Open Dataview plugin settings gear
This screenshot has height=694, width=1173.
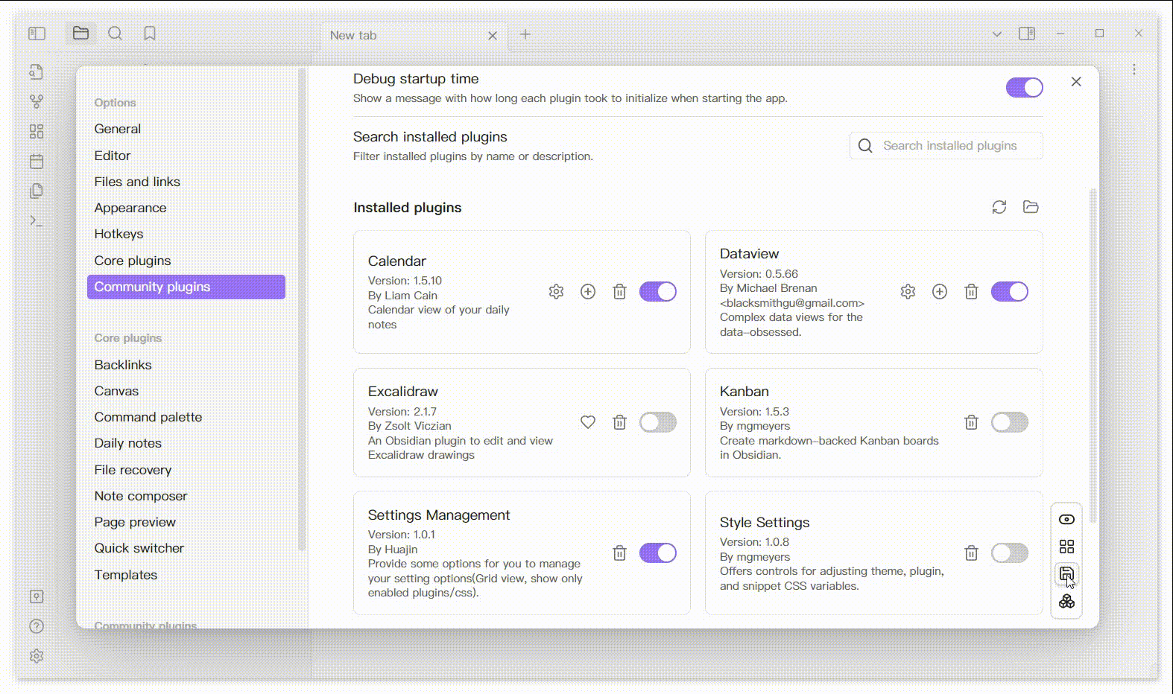[x=908, y=292]
